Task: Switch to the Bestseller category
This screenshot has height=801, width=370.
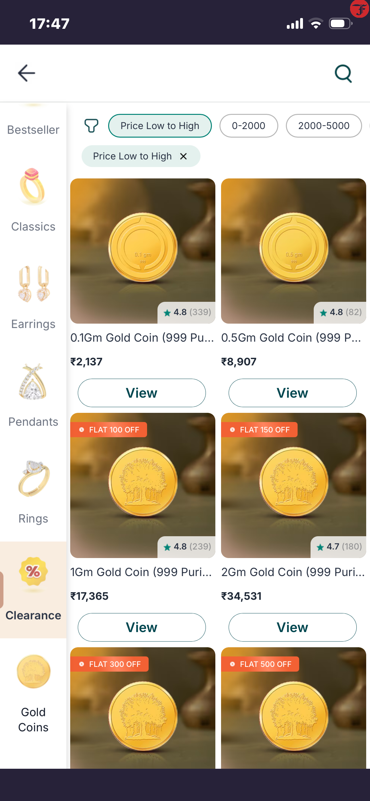Action: (x=33, y=130)
